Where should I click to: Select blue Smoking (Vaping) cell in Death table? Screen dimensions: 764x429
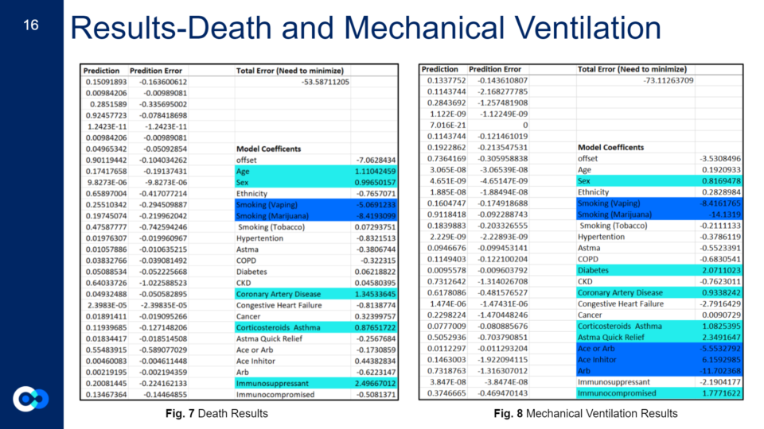coord(271,203)
